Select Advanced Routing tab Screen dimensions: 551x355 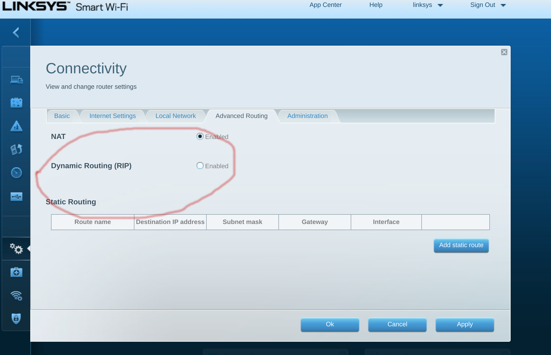[241, 116]
